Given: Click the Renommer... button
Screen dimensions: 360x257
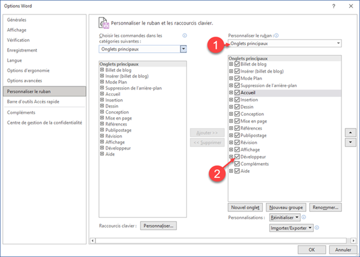Looking at the screenshot, I should [325, 207].
